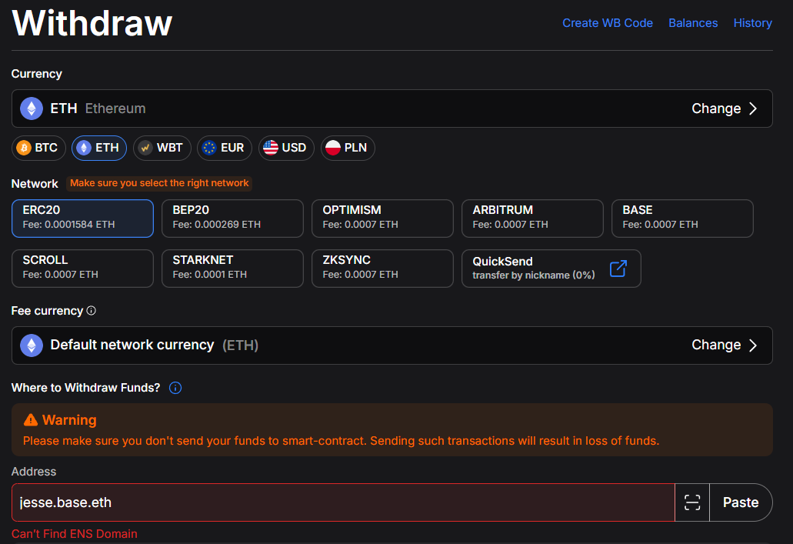Open QuickSend external link icon

pos(618,269)
